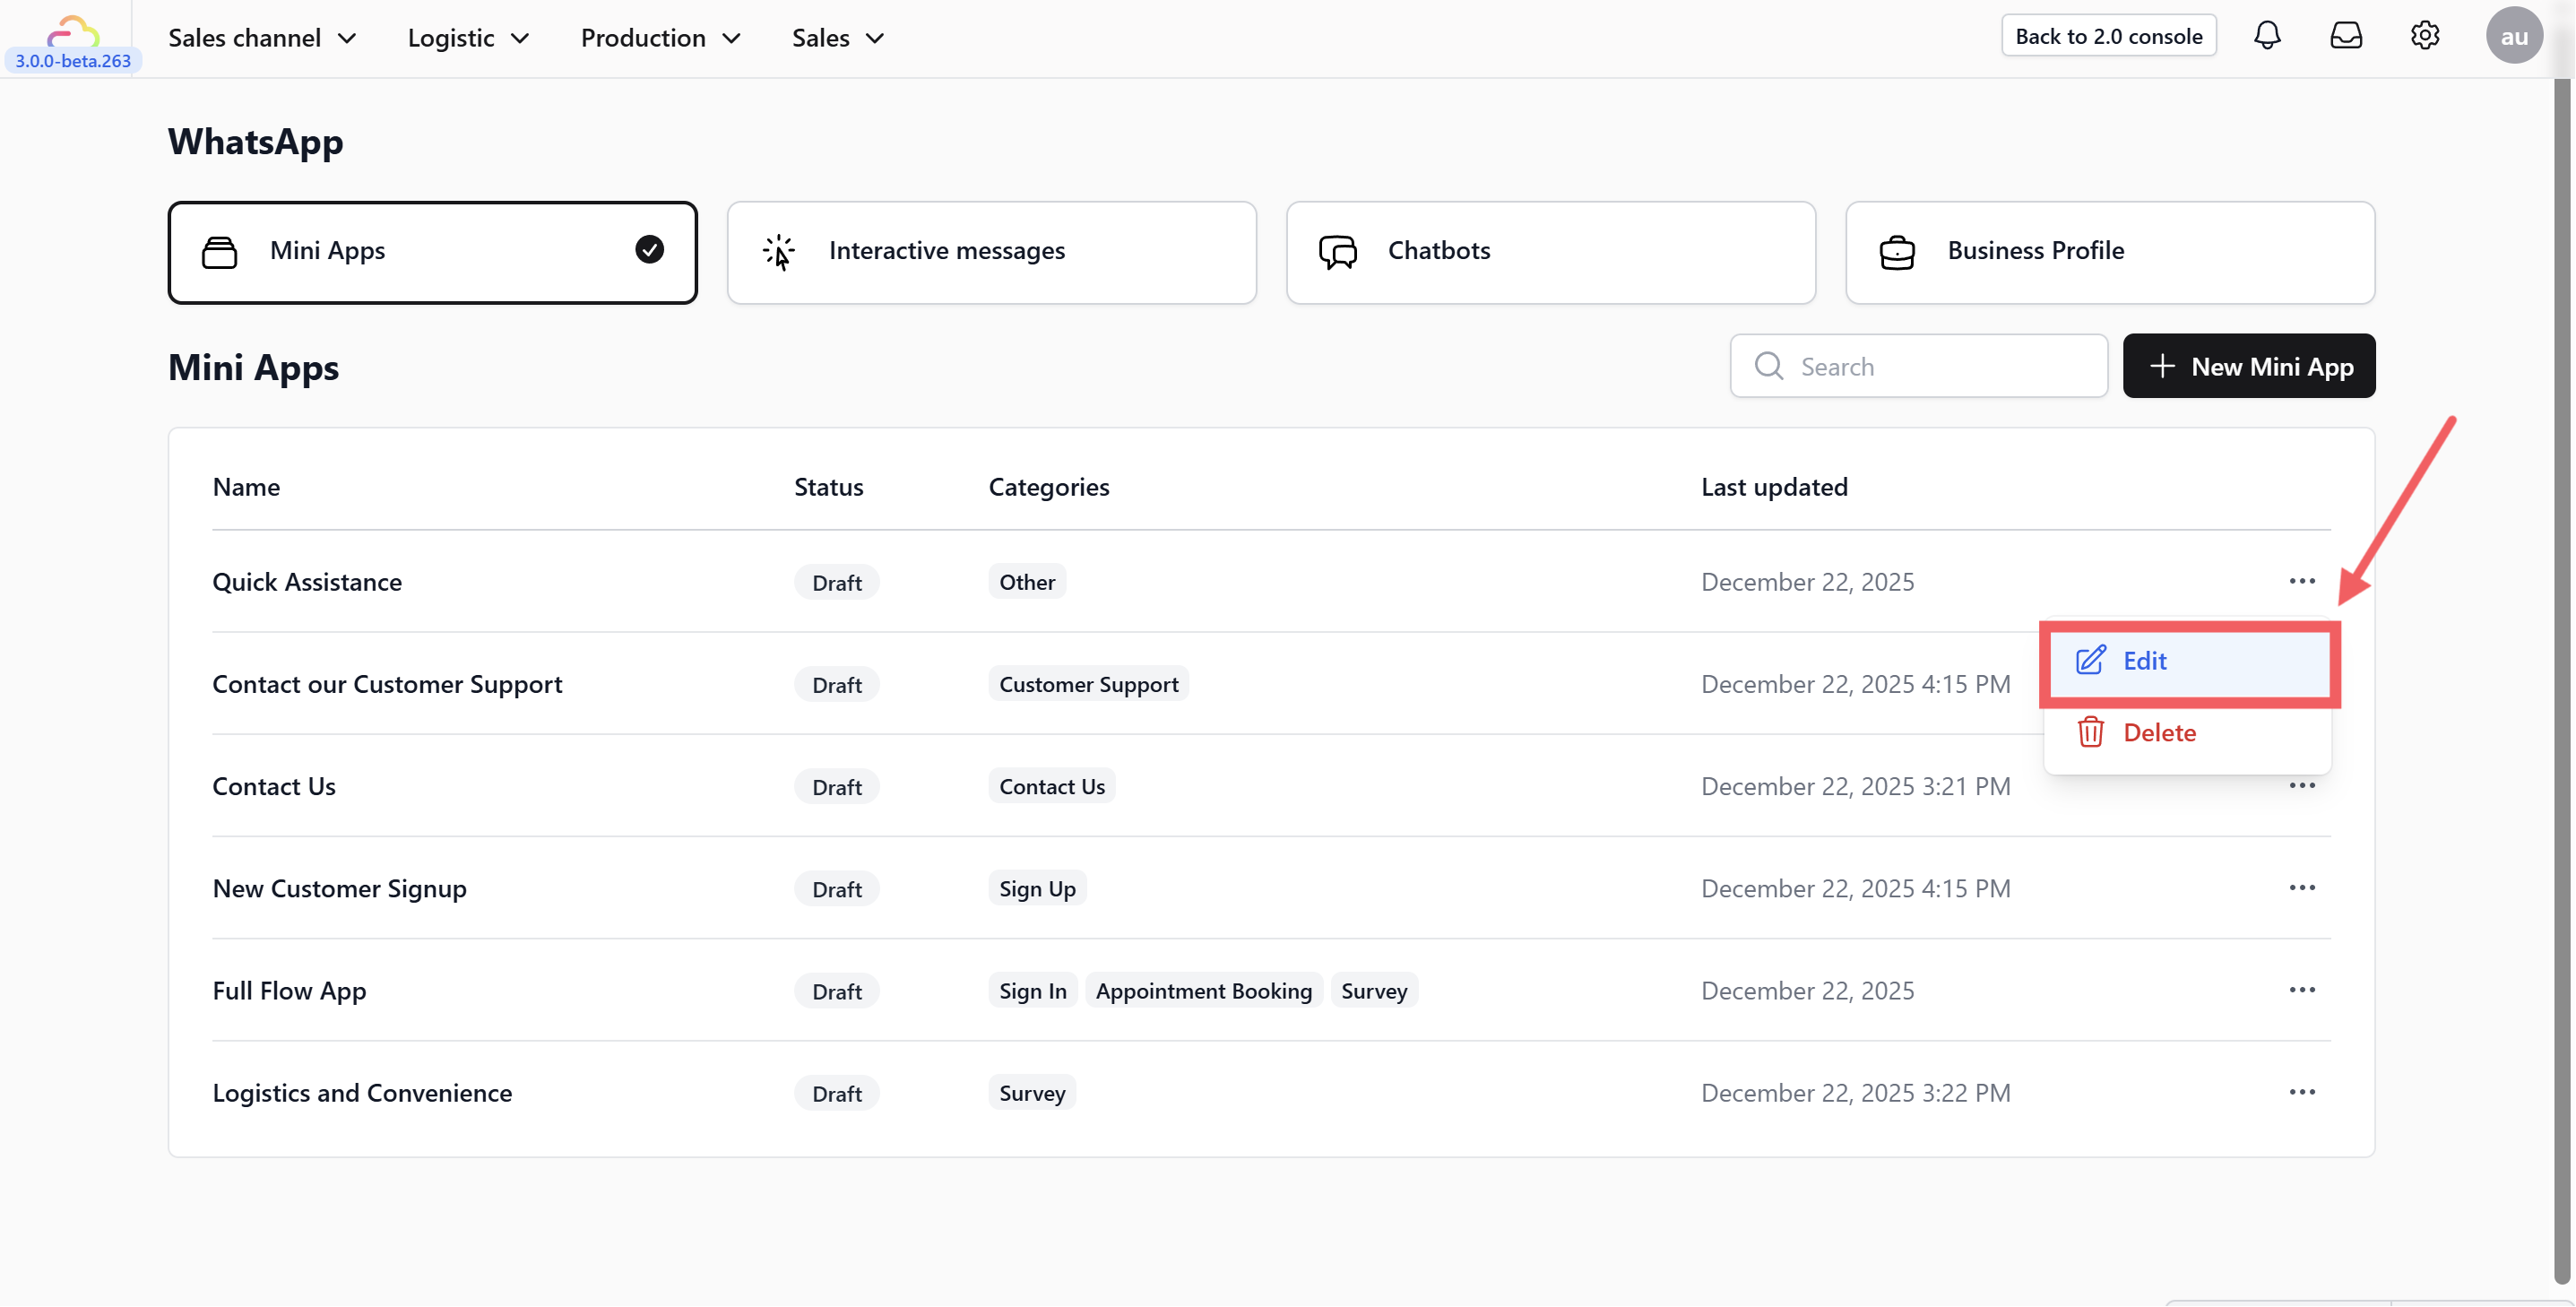
Task: Click the Status column header
Action: click(x=828, y=486)
